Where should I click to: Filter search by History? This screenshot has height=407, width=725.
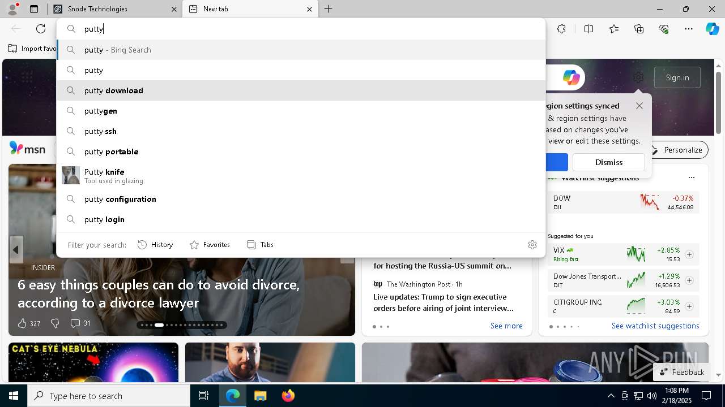(x=155, y=245)
